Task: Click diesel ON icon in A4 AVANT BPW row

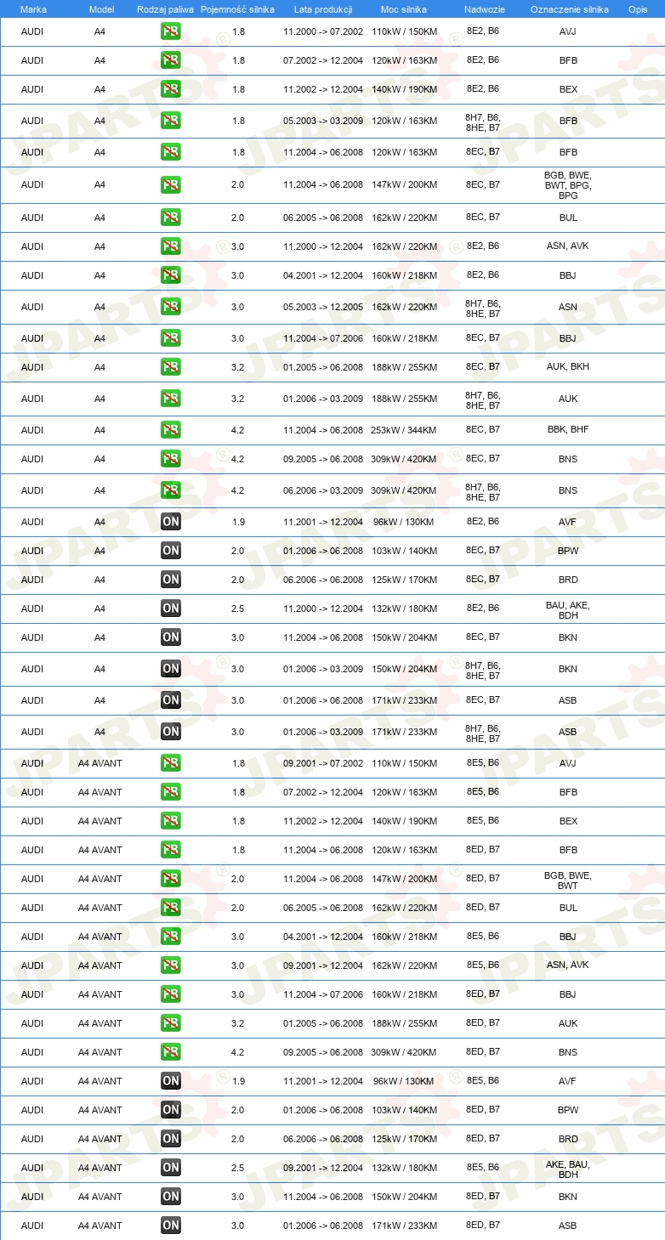Action: coord(171,1110)
